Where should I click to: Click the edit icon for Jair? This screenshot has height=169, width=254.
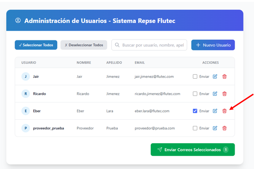pyautogui.click(x=215, y=76)
